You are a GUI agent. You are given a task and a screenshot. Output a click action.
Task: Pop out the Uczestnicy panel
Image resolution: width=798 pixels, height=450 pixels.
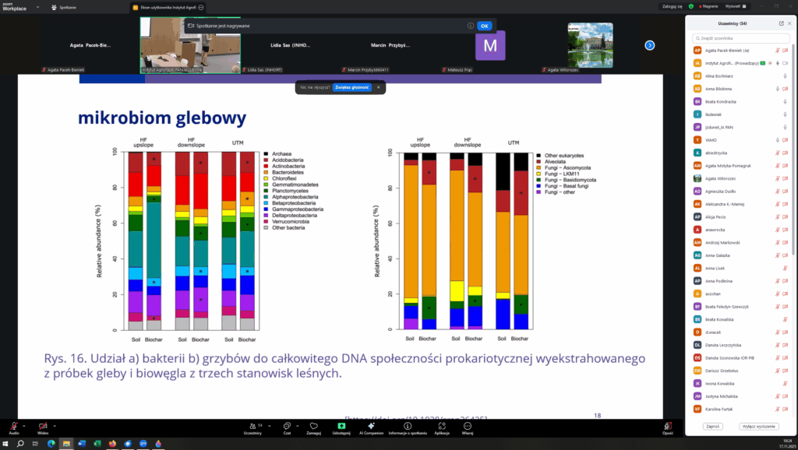point(781,23)
